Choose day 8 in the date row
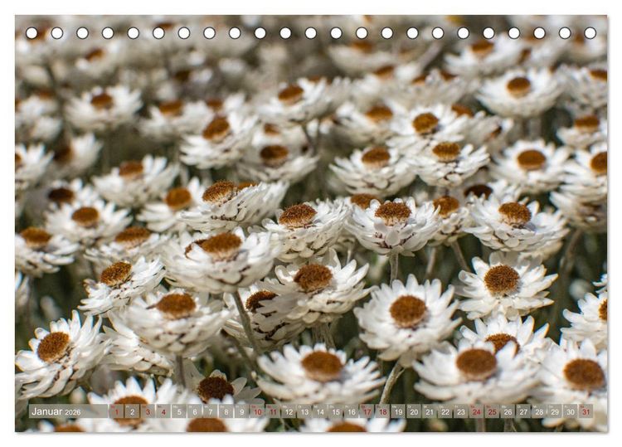Image resolution: width=622 pixels, height=447 pixels. (x=226, y=411)
